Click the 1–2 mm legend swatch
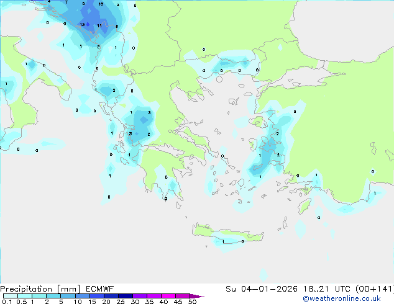This screenshot has width=394, height=304. point(39,296)
